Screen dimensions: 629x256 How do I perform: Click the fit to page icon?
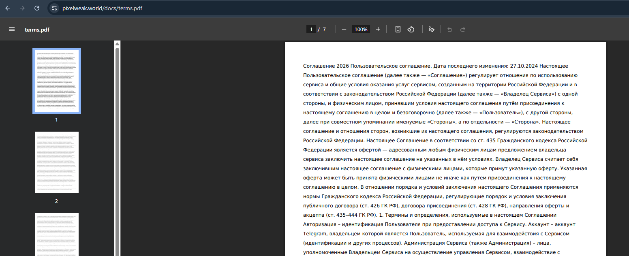pyautogui.click(x=398, y=29)
